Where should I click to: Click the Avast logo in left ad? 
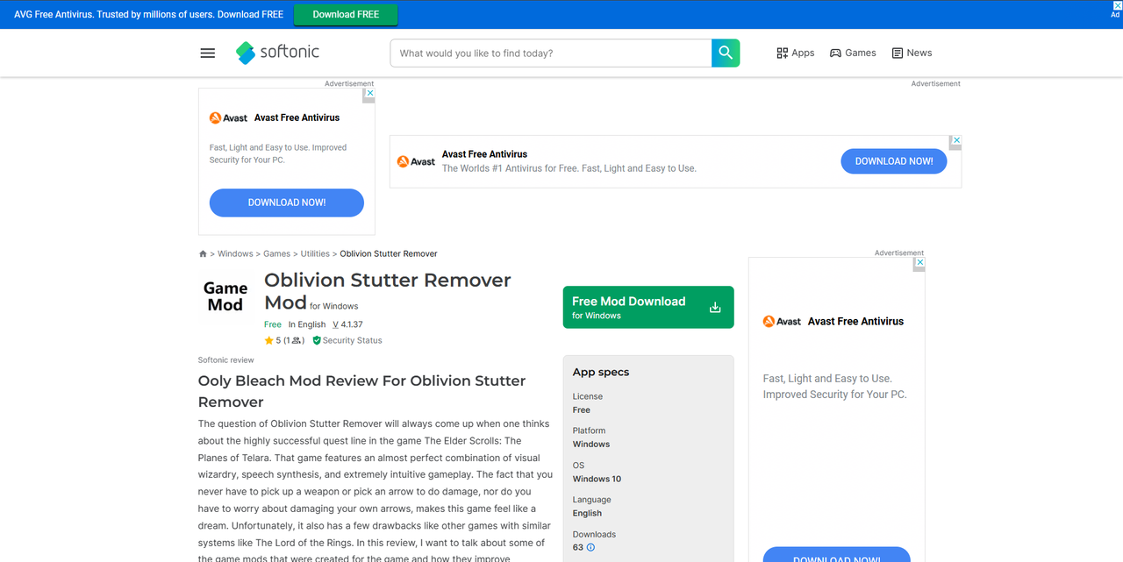(228, 117)
